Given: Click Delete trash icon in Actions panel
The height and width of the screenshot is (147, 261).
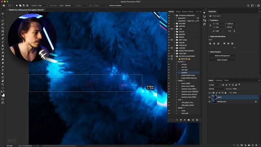Looking at the screenshot, I should 197,120.
